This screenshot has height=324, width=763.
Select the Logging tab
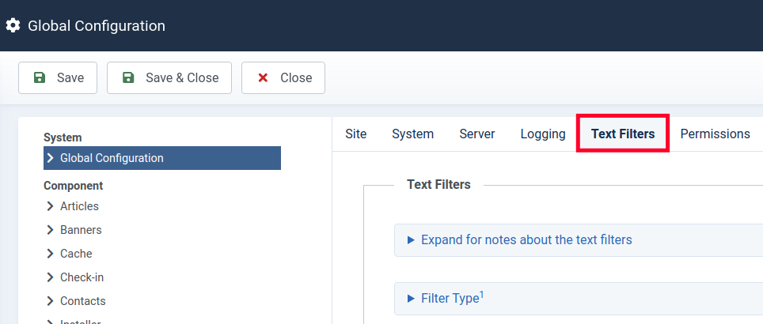click(x=543, y=134)
